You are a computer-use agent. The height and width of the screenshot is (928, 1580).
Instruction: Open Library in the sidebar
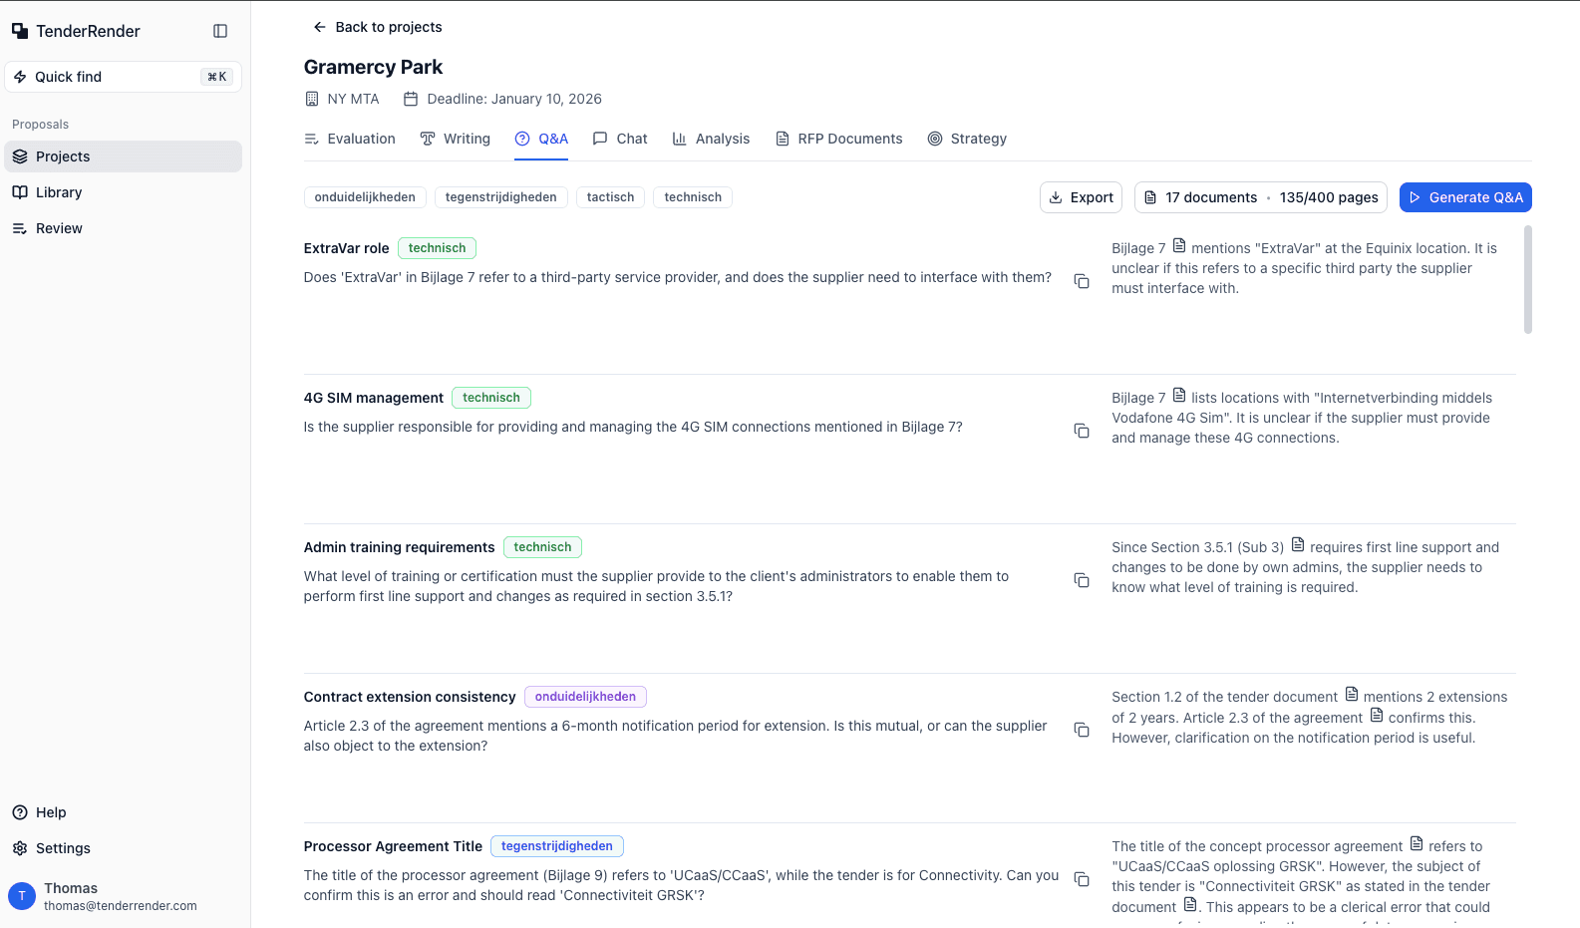point(59,192)
